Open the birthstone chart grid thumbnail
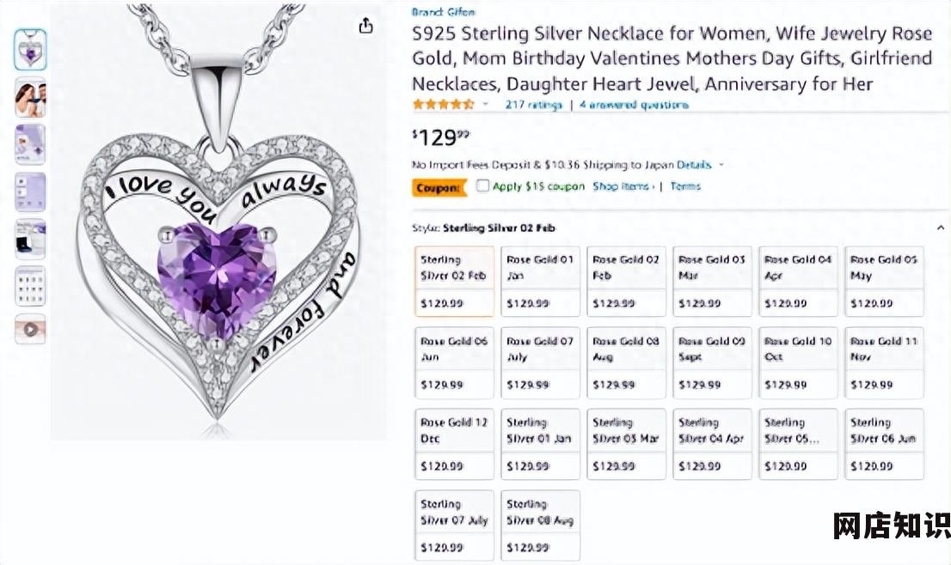 (30, 286)
